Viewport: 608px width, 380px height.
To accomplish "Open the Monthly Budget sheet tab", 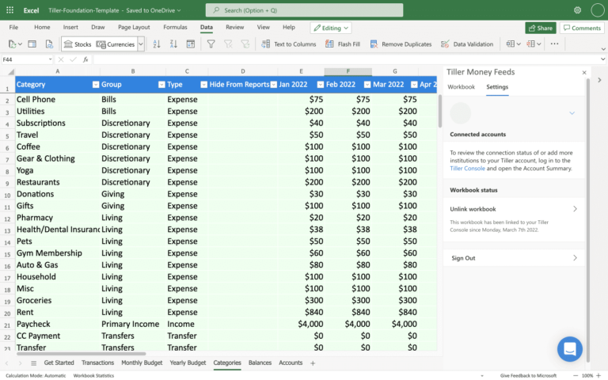I will [x=141, y=363].
